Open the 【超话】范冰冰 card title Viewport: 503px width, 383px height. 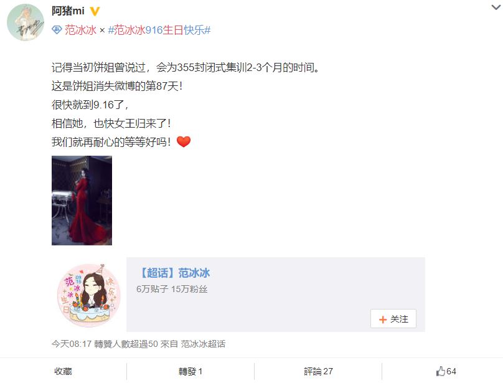174,273
